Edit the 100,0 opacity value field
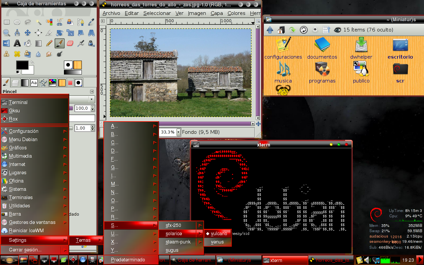 pos(82,108)
